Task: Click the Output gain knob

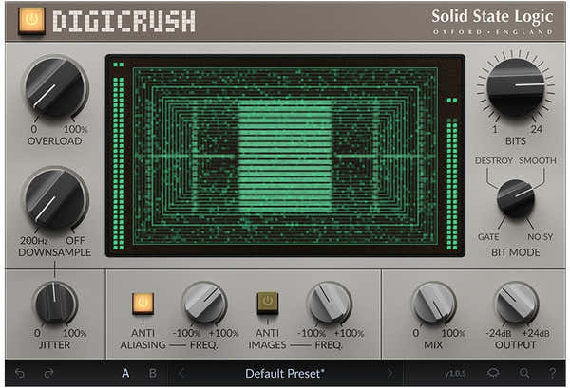Action: tap(517, 303)
